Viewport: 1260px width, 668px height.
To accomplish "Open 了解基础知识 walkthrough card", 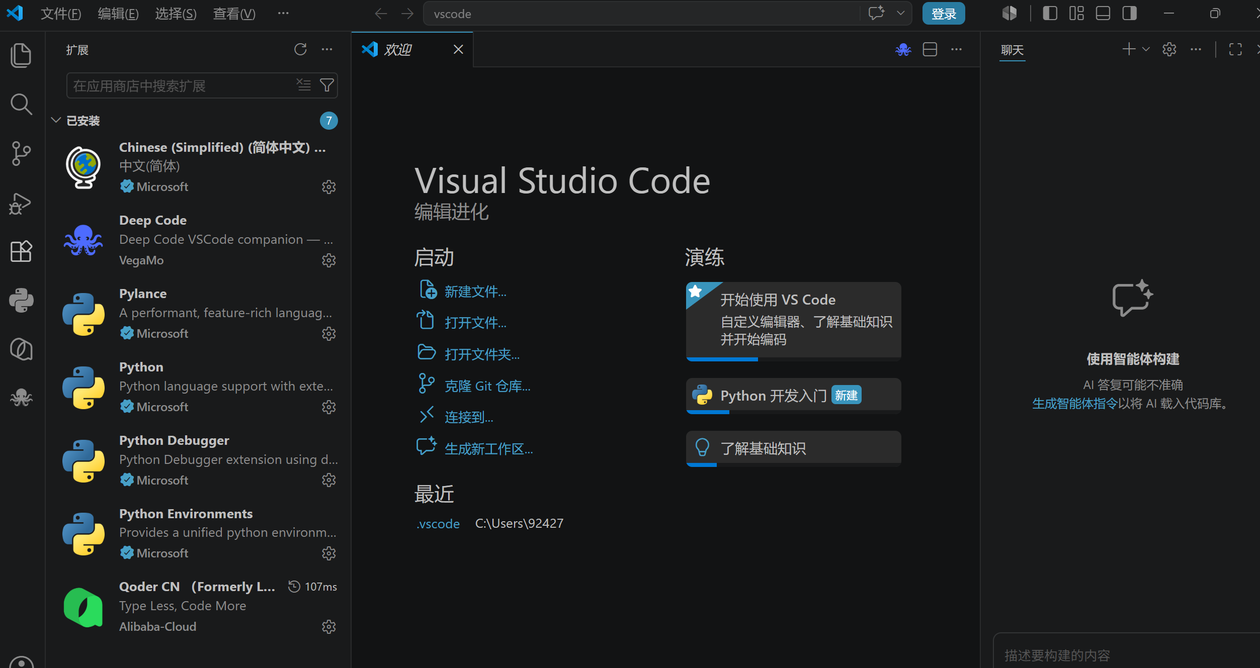I will [x=793, y=448].
